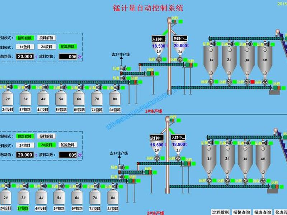Screen dimensions: 287x215
Task: Open the 报表查询 page
Action: (263, 212)
